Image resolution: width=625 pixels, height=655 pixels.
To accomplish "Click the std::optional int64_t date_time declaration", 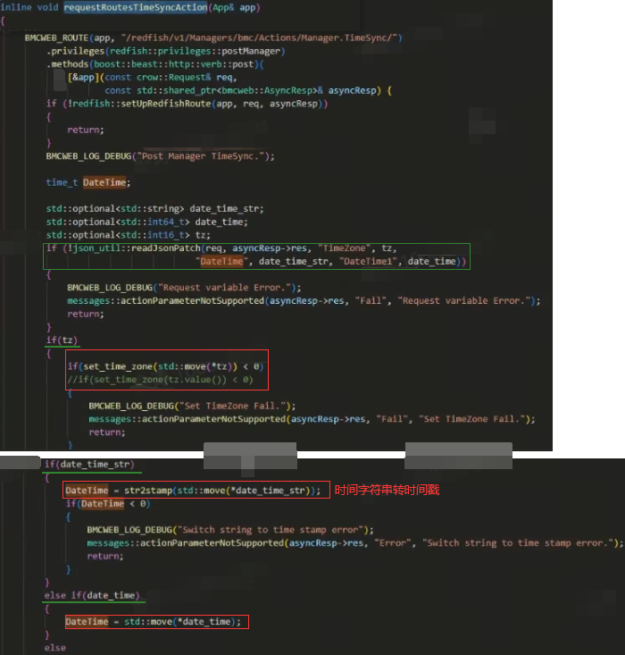I will (x=147, y=222).
